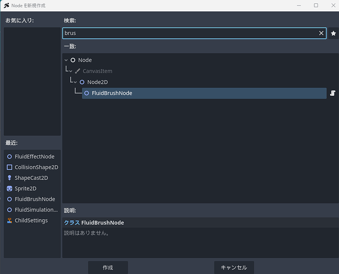Click the ChildSettings icon in recent
Screen dimensions: 339x274
[x=9, y=220]
